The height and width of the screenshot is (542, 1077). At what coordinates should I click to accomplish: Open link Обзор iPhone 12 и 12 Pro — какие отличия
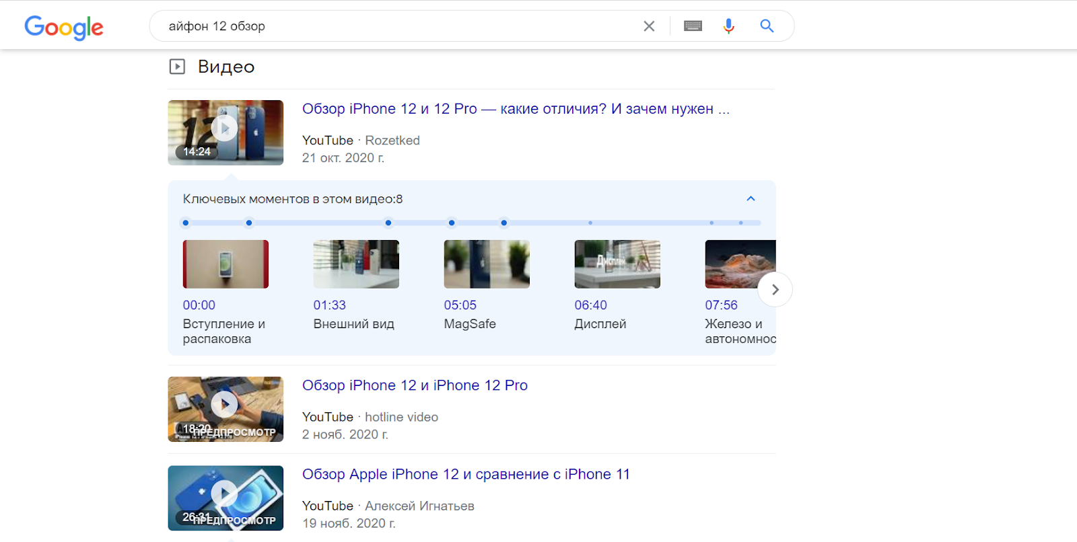(516, 109)
